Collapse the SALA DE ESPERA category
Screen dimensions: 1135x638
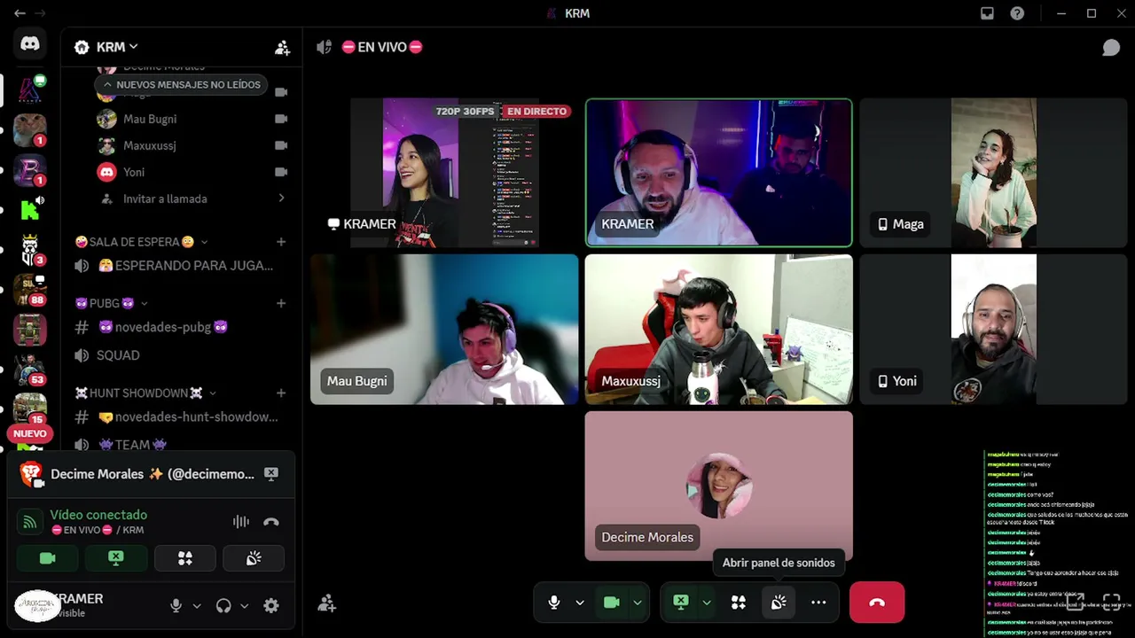[x=142, y=242]
